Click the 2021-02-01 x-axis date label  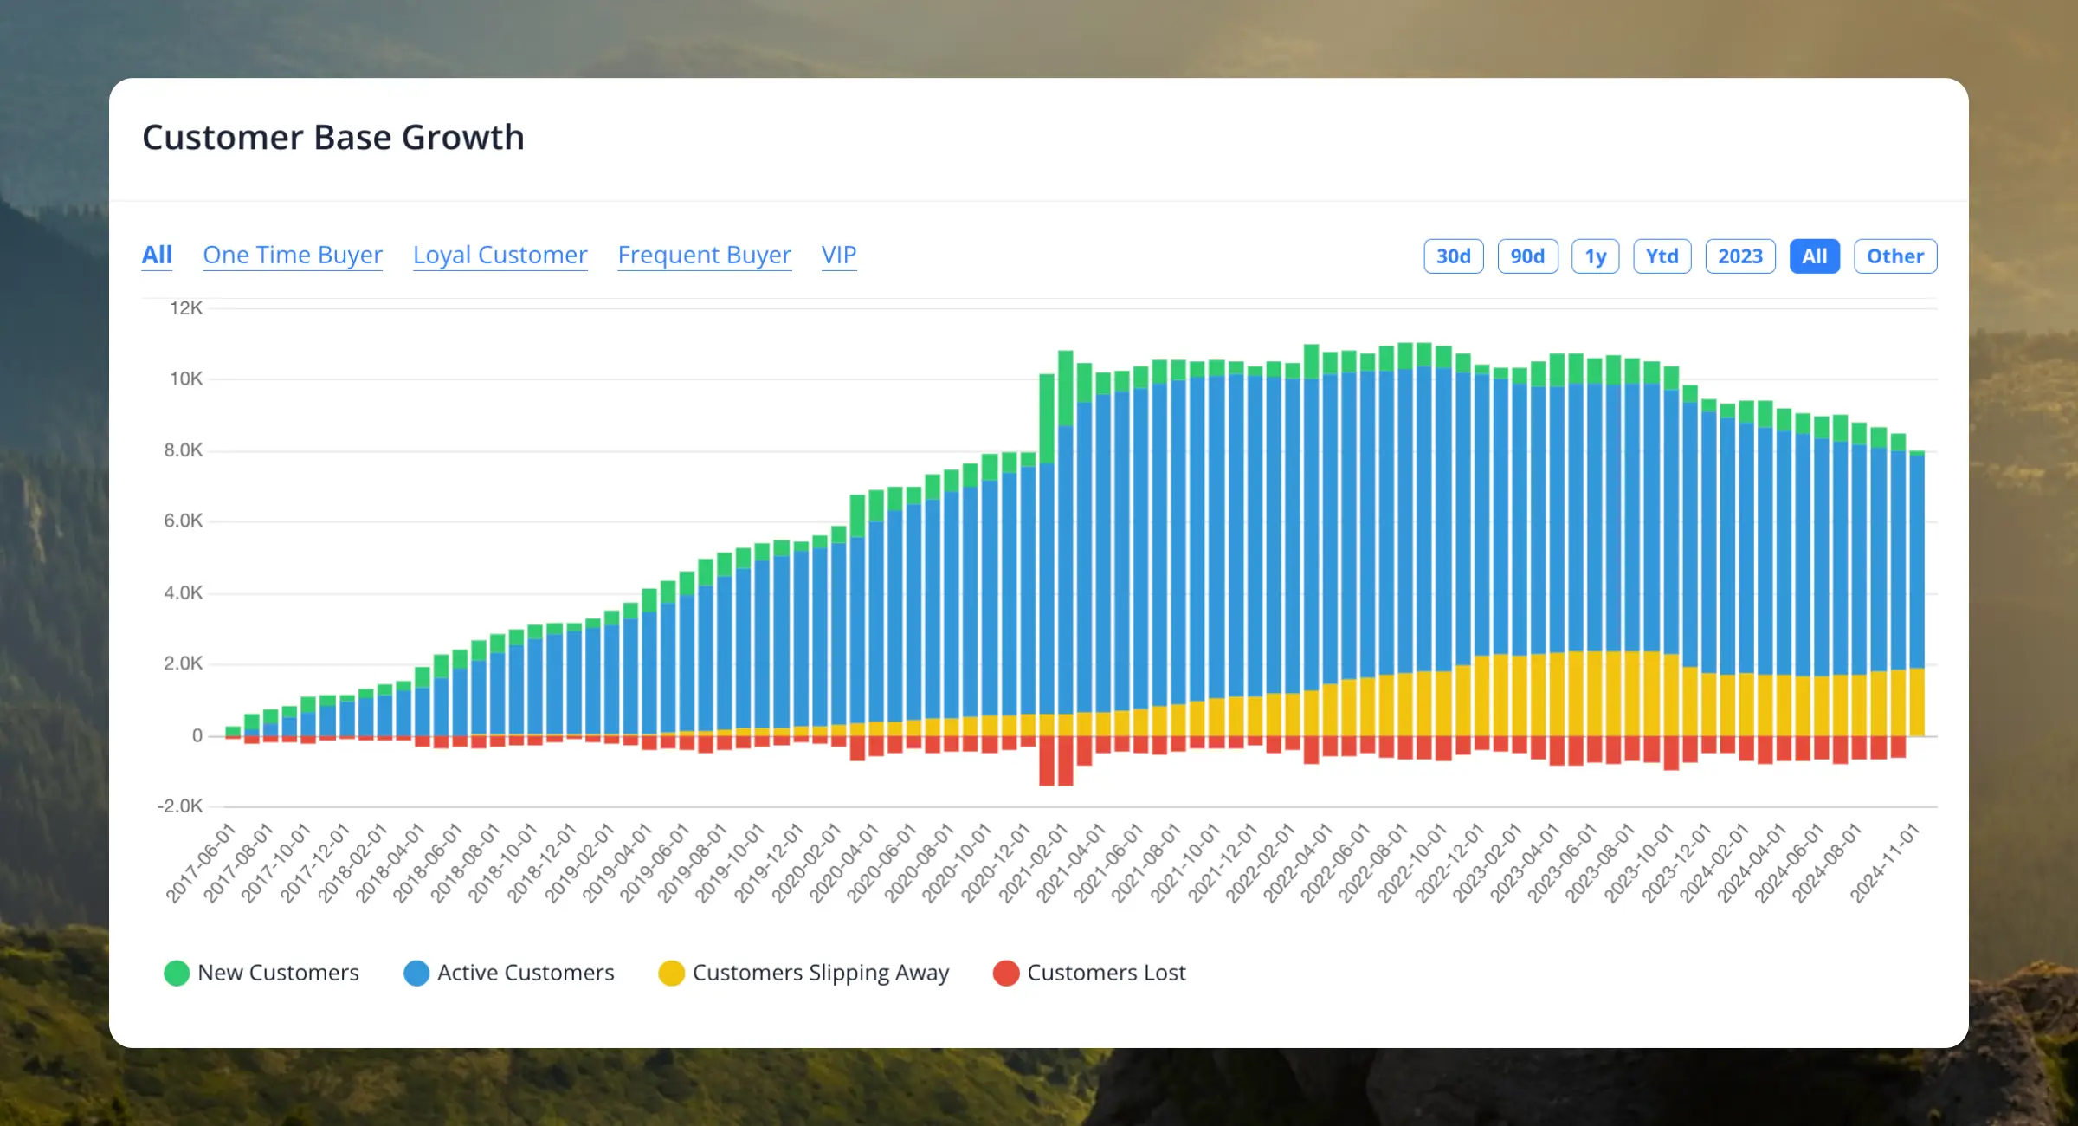pyautogui.click(x=1033, y=863)
